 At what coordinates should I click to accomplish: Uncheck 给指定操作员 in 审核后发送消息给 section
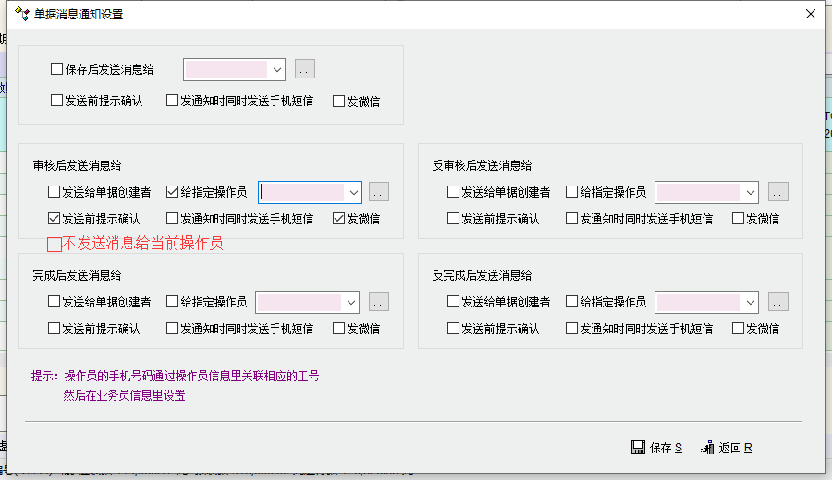point(173,192)
